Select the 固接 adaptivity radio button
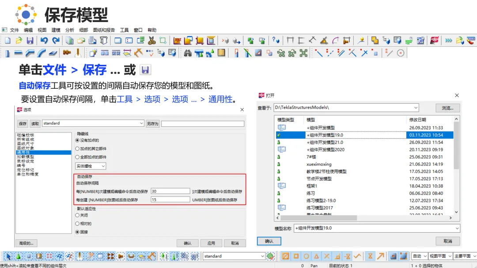 pyautogui.click(x=77, y=232)
